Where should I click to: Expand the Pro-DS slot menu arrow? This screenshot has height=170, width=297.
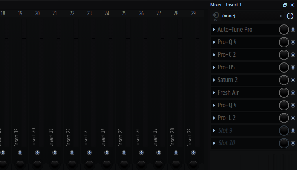(214, 67)
